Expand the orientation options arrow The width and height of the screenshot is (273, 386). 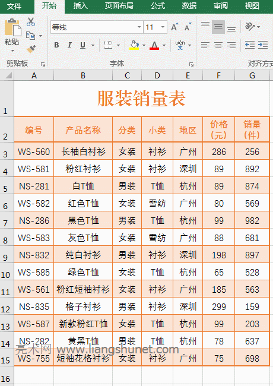click(259, 27)
